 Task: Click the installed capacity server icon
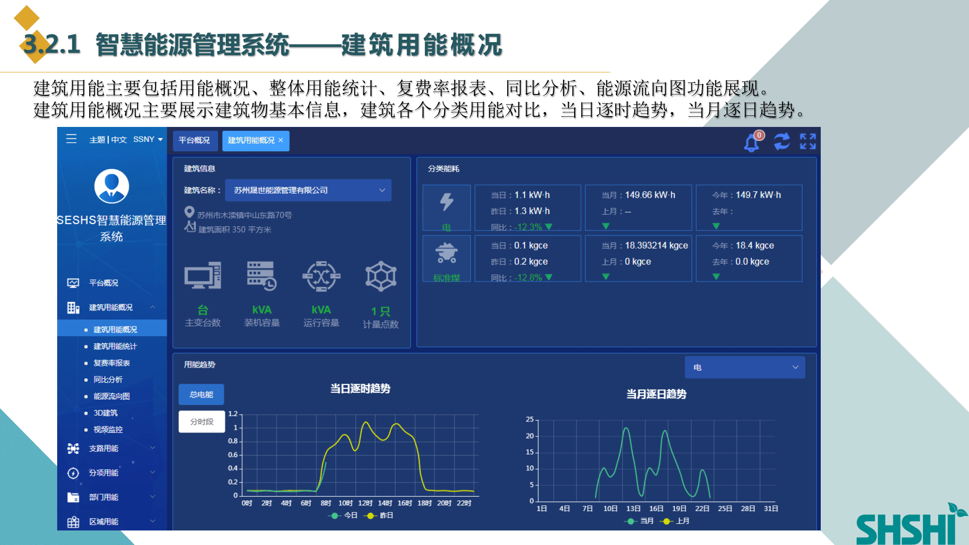coord(262,276)
